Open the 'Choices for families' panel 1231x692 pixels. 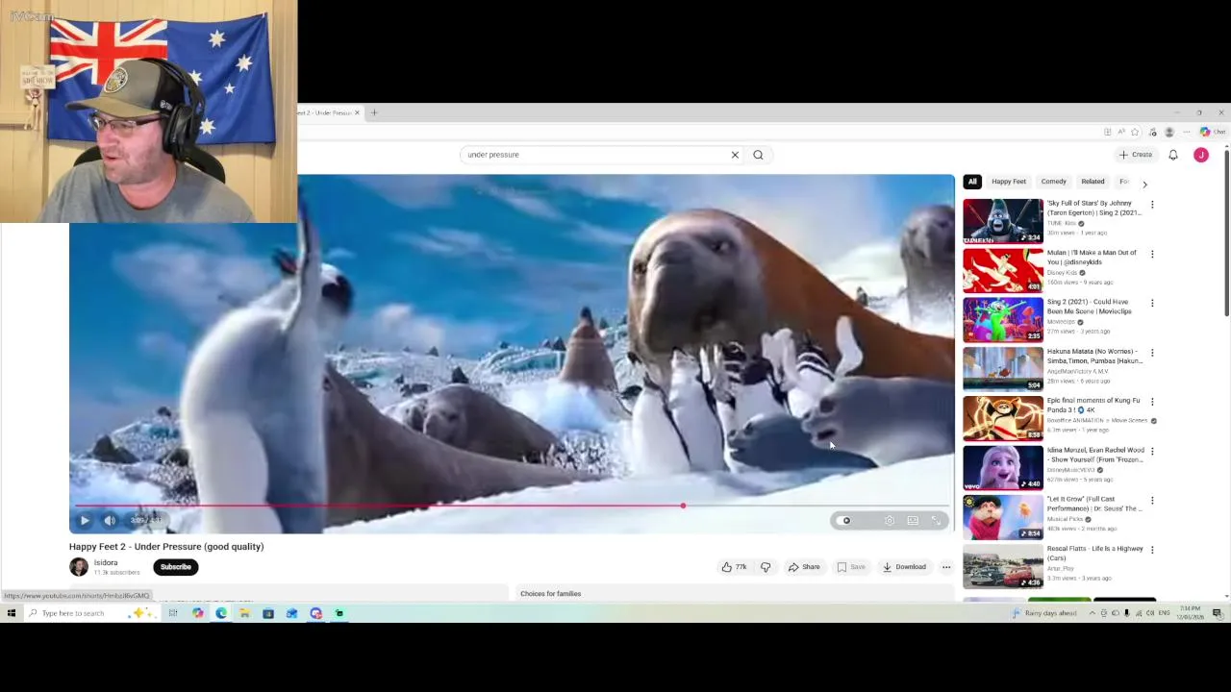(x=736, y=594)
